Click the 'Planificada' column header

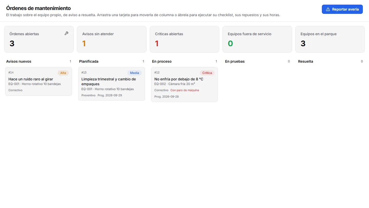click(x=89, y=61)
